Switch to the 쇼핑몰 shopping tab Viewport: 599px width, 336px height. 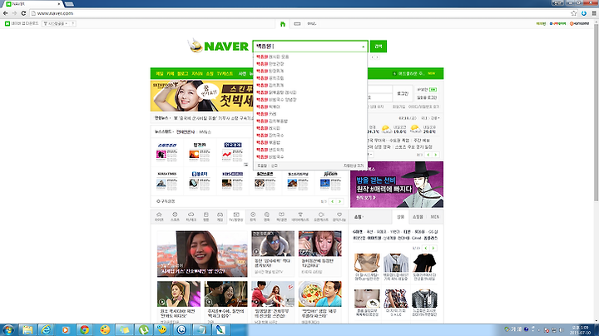point(418,217)
